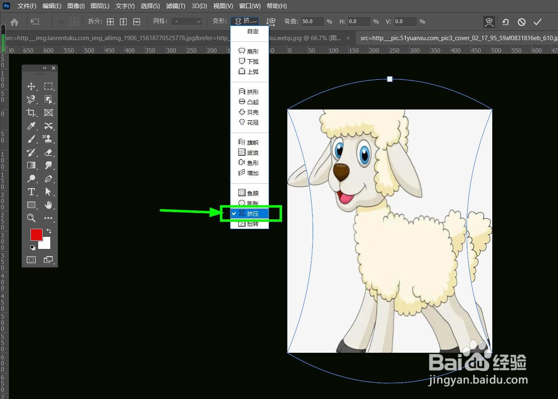Open the 3D(D) menu
Viewport: 558px width, 399px height.
tap(199, 6)
